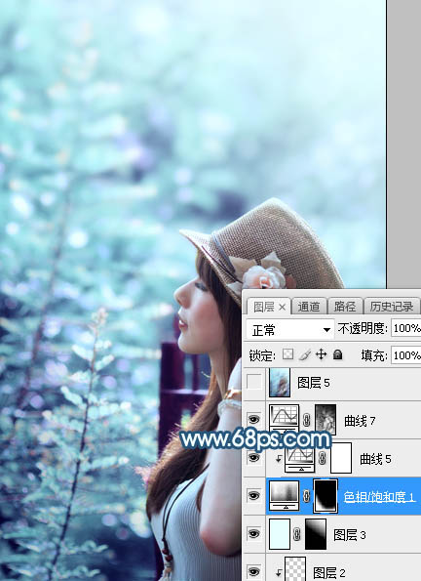This screenshot has width=421, height=581.
Task: Click the 不透明度 opacity value field
Action: pyautogui.click(x=405, y=328)
